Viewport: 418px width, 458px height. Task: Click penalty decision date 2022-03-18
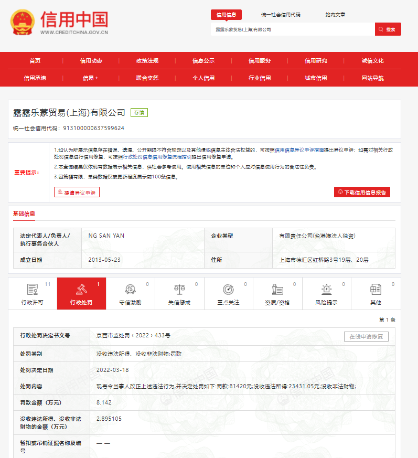(x=112, y=370)
